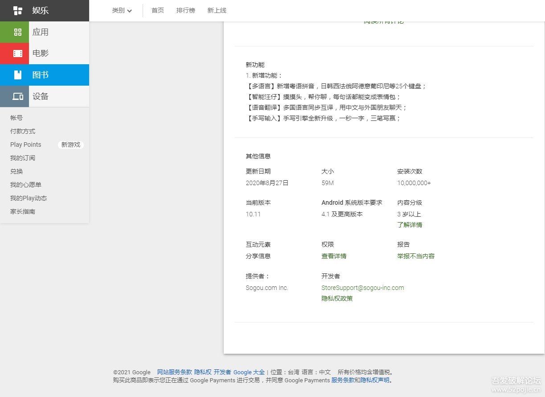The width and height of the screenshot is (545, 397).
Task: Select 电影 in the sidebar
Action: [45, 54]
